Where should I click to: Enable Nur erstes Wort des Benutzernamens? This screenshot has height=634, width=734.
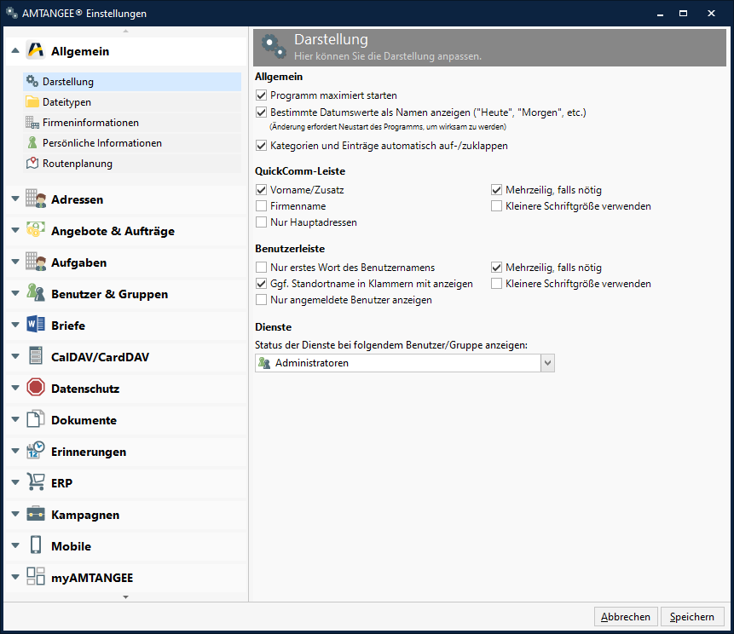tap(261, 268)
